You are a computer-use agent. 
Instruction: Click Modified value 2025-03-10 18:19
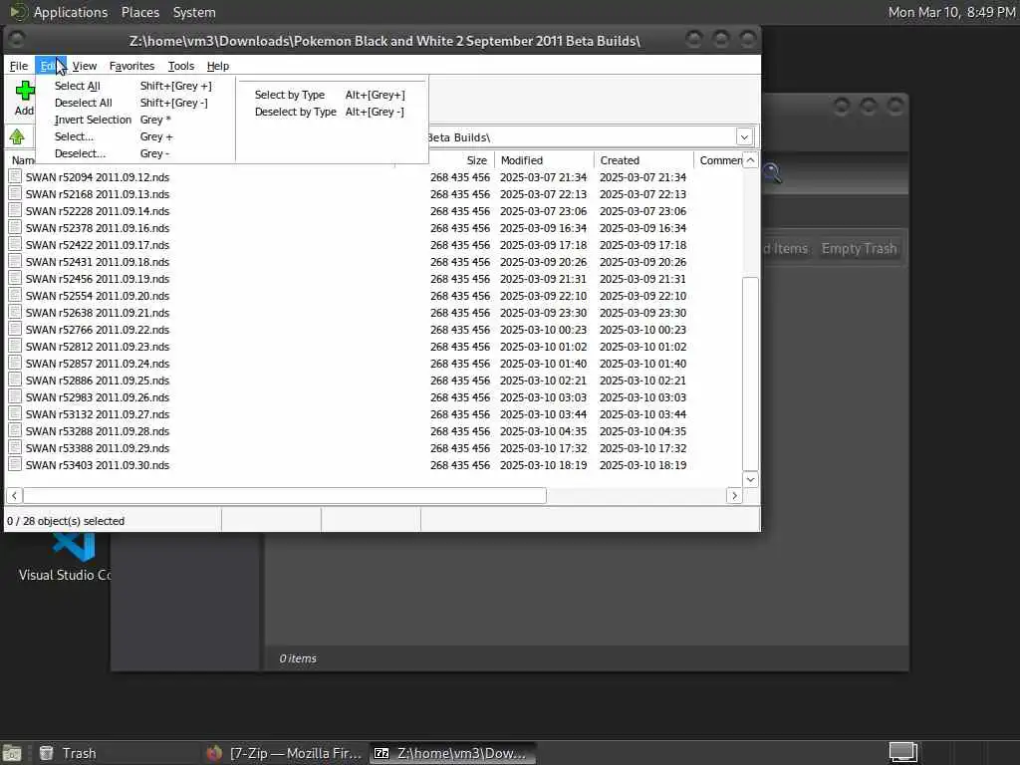(543, 465)
